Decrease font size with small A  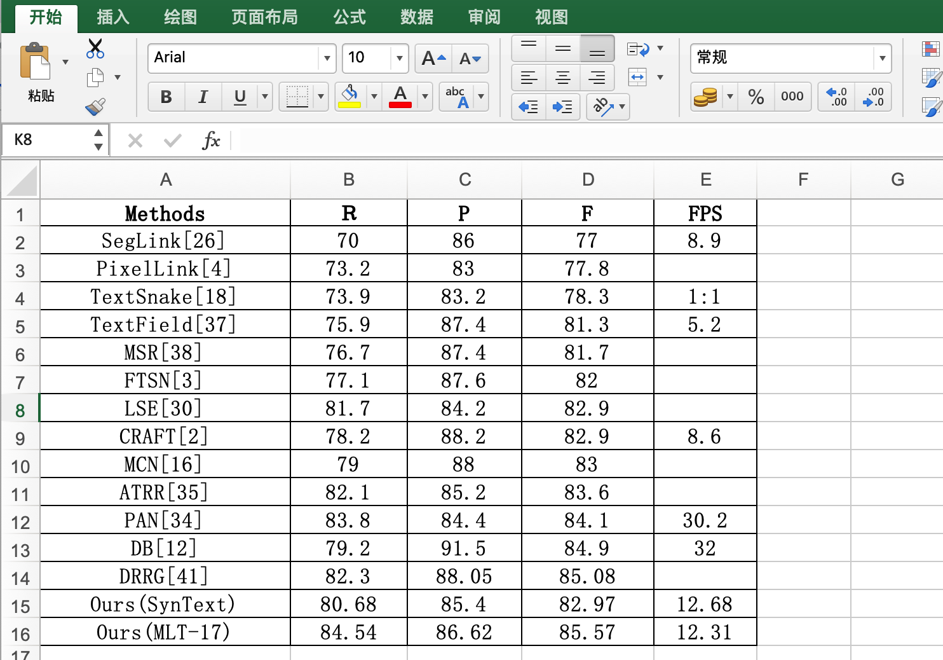[x=470, y=58]
